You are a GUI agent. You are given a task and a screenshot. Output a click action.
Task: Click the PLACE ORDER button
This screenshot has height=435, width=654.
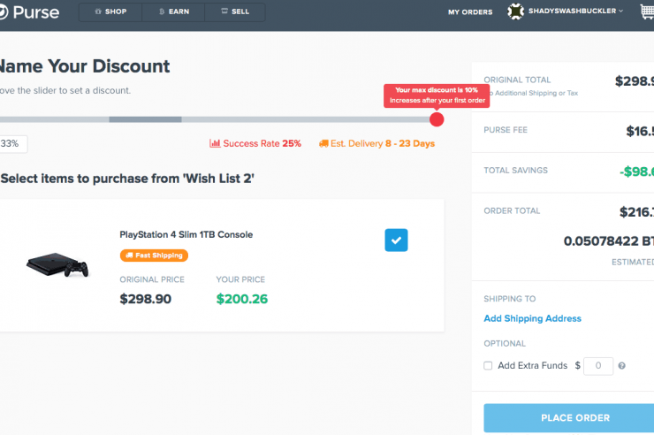[569, 418]
